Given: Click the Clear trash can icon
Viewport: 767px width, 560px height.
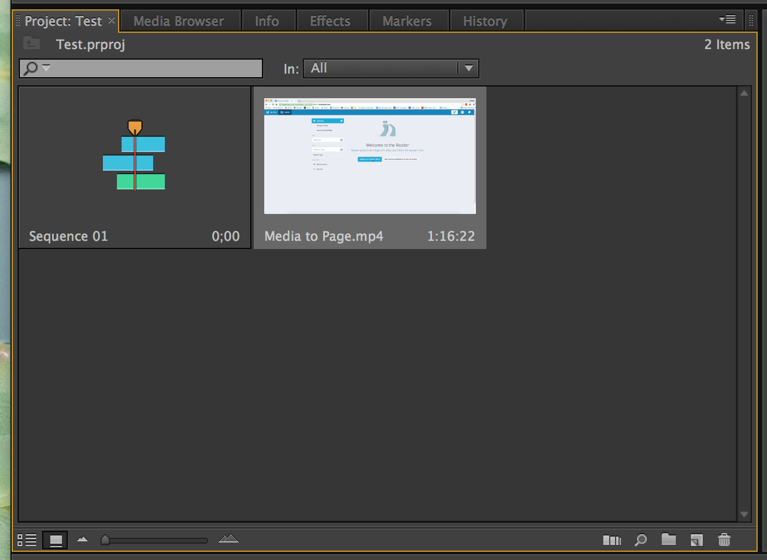Looking at the screenshot, I should [x=724, y=540].
